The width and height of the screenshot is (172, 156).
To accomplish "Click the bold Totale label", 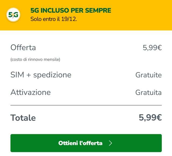I will [23, 118].
